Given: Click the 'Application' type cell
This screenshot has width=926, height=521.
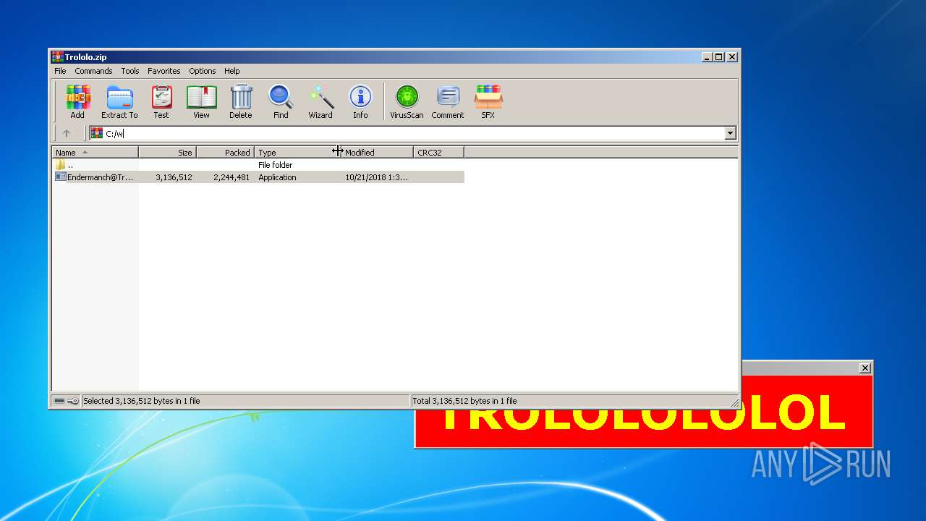Looking at the screenshot, I should (x=277, y=177).
